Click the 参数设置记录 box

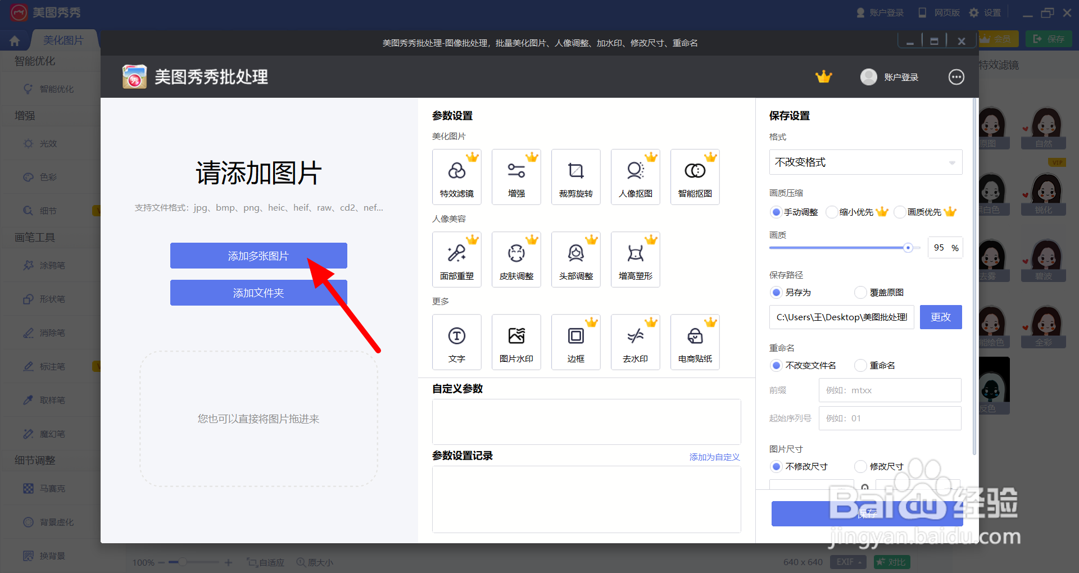point(586,499)
